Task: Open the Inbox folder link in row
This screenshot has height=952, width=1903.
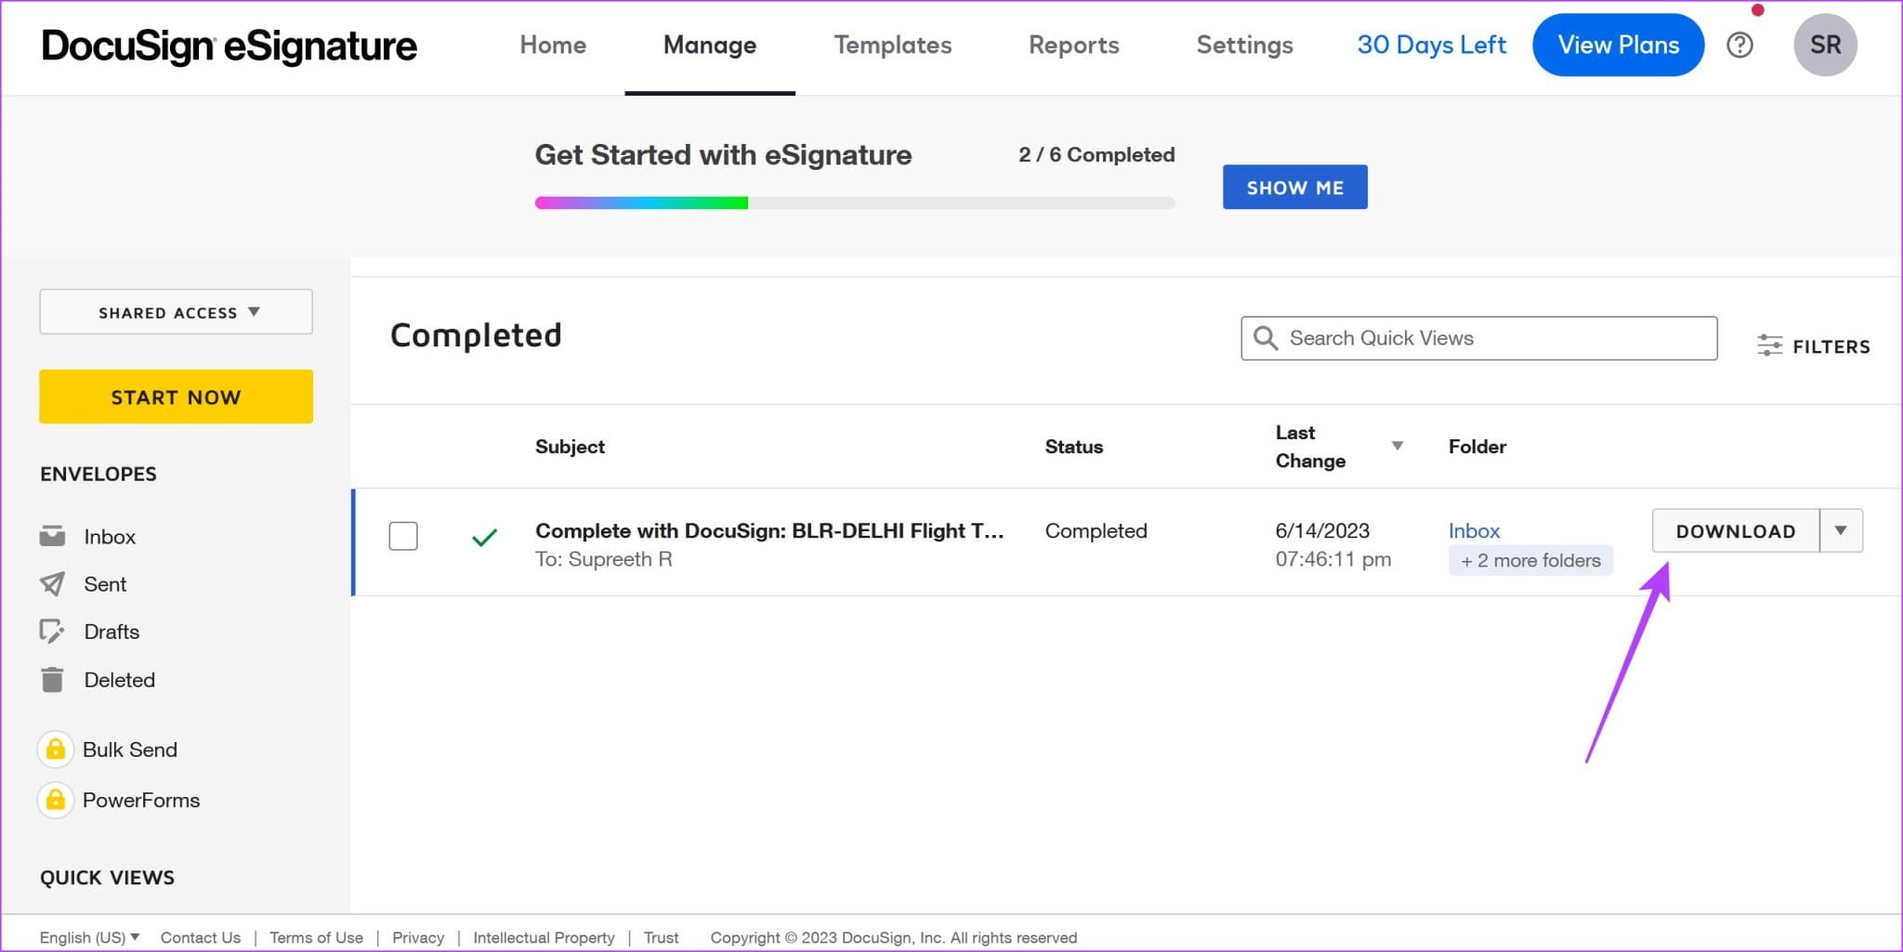Action: 1474,530
